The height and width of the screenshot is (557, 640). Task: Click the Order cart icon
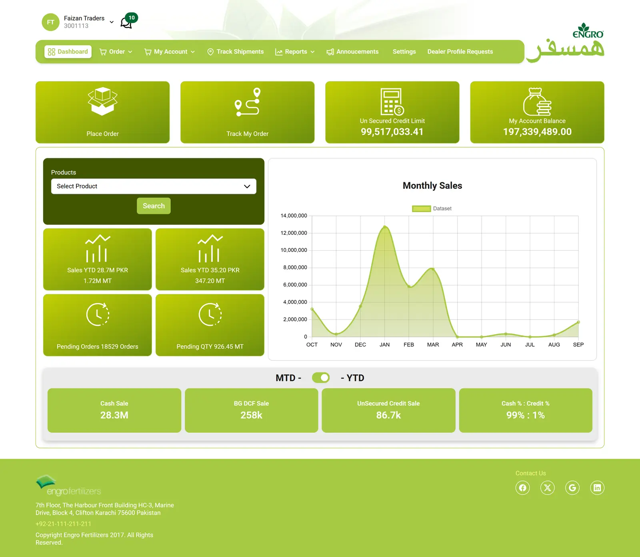click(103, 52)
